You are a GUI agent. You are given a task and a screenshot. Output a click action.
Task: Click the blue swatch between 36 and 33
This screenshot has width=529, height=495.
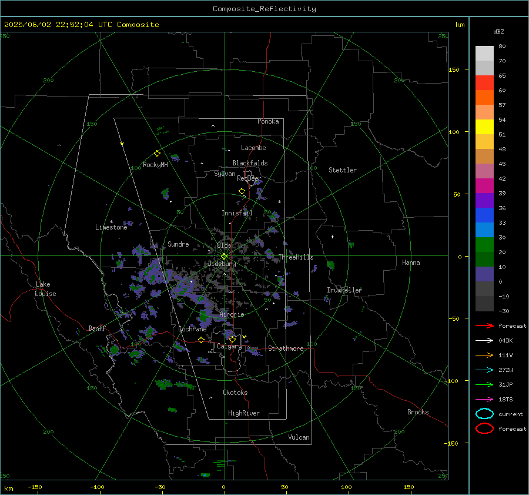(x=484, y=215)
